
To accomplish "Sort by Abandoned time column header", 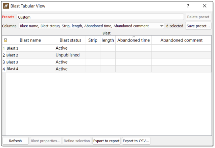I will point(134,40).
